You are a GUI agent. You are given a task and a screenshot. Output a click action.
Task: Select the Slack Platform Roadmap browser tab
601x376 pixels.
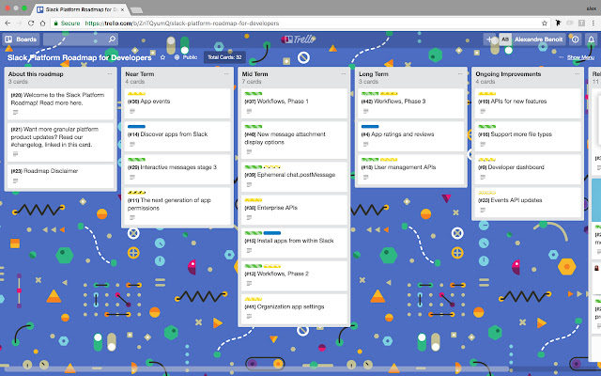coord(79,9)
